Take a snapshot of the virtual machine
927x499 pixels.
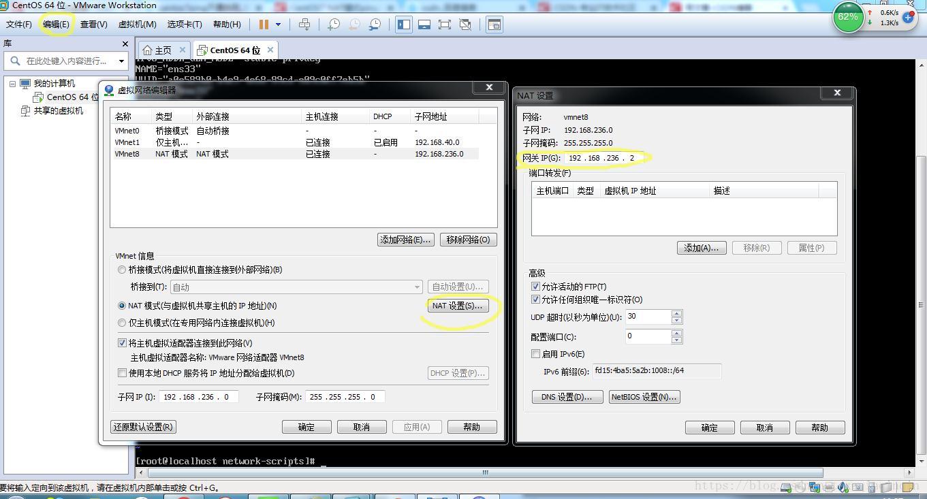click(x=334, y=25)
